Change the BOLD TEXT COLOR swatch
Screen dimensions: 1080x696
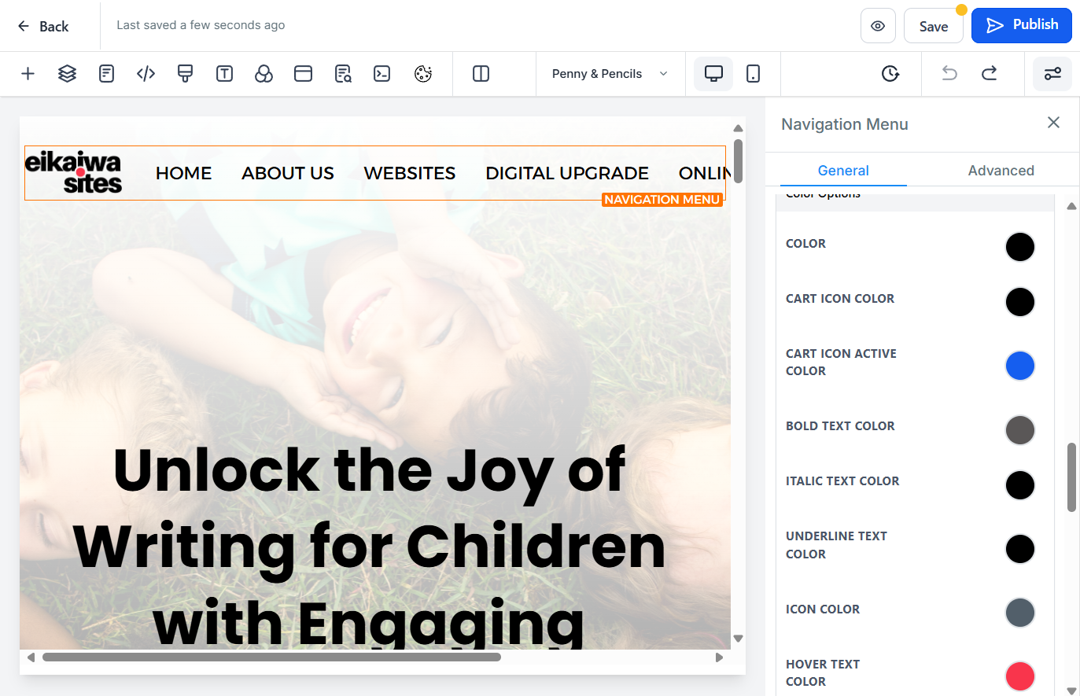(1020, 430)
